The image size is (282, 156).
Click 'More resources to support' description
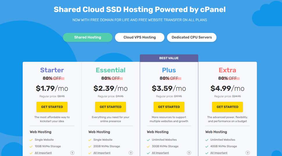pos(169,119)
